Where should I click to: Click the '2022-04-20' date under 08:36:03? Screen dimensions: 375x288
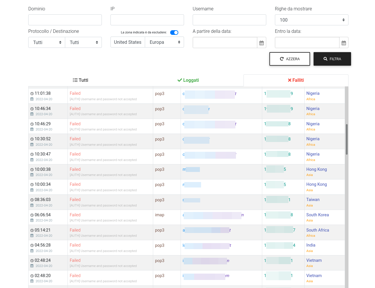point(44,205)
